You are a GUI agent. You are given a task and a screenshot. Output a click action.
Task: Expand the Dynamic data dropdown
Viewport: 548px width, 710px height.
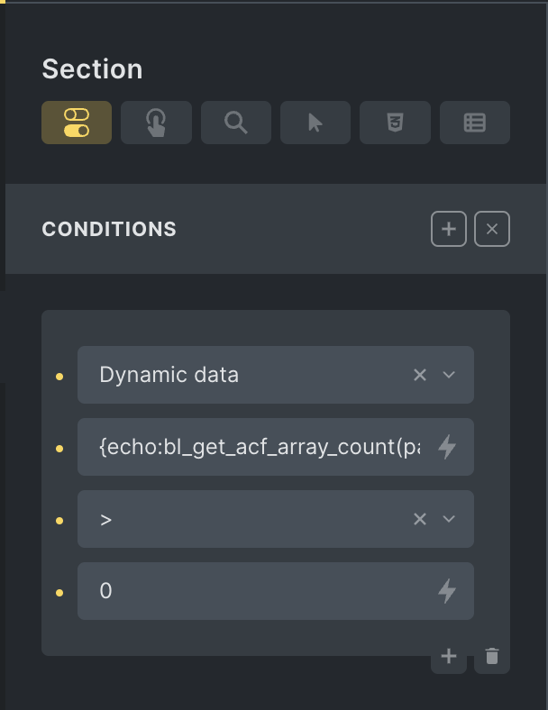click(x=449, y=375)
